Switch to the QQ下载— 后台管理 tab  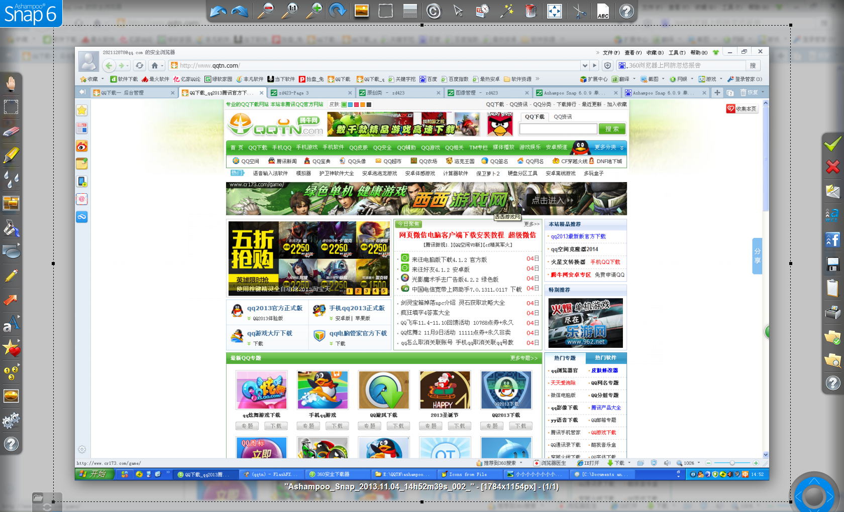pyautogui.click(x=134, y=93)
